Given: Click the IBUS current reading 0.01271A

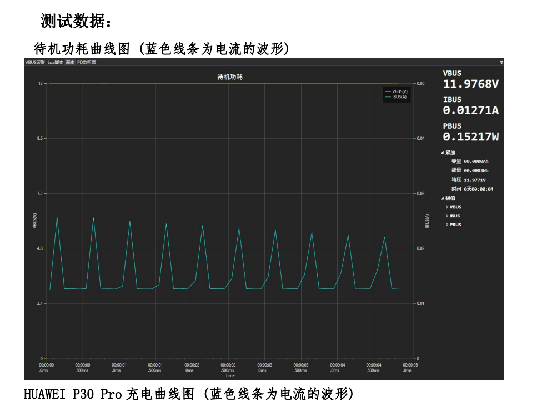Looking at the screenshot, I should [470, 110].
